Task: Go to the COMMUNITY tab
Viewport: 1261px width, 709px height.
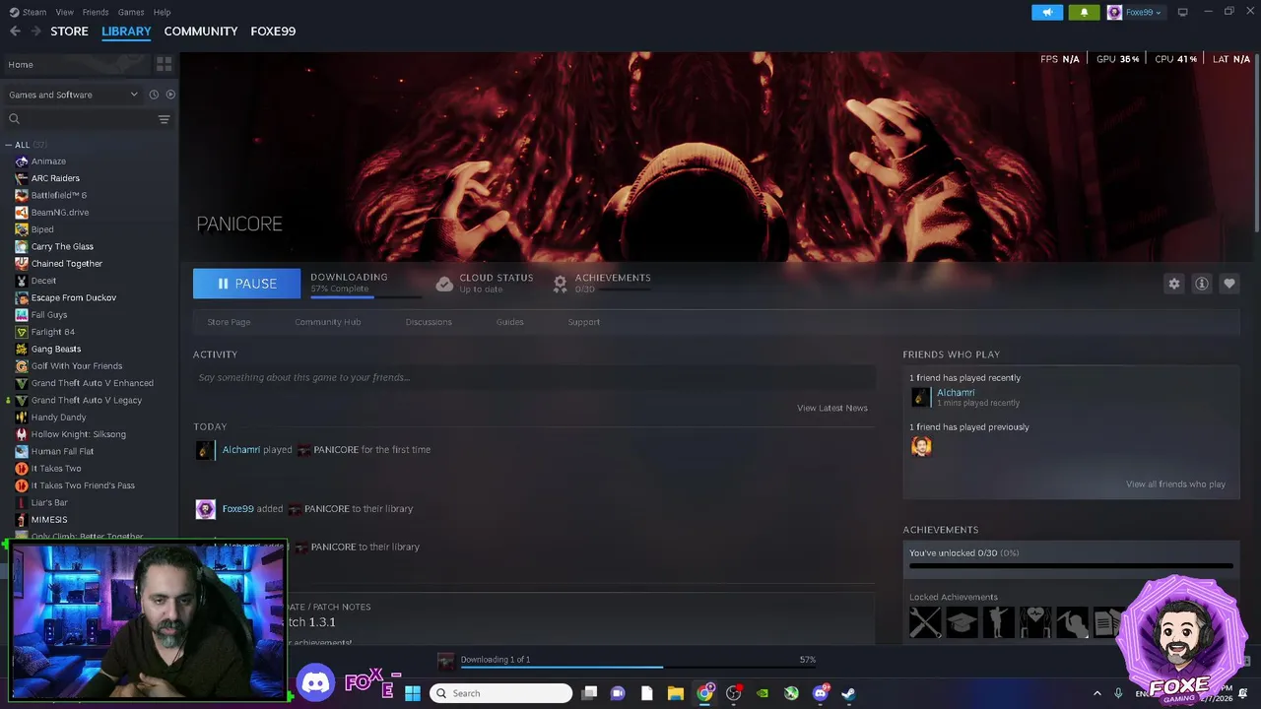Action: tap(201, 32)
